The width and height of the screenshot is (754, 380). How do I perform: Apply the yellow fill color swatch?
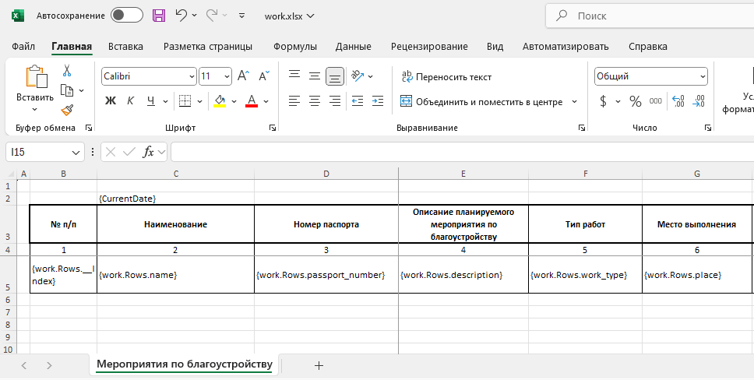pyautogui.click(x=220, y=101)
